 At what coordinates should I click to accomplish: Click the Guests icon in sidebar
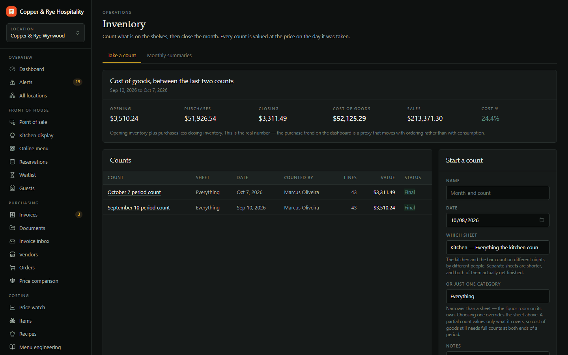[12, 188]
